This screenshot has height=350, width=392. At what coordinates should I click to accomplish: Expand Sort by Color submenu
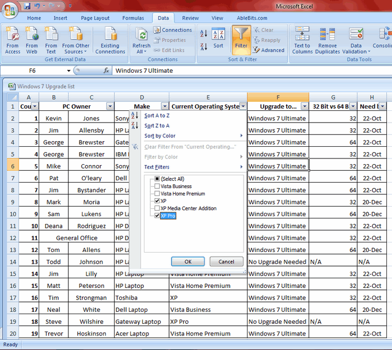[241, 136]
